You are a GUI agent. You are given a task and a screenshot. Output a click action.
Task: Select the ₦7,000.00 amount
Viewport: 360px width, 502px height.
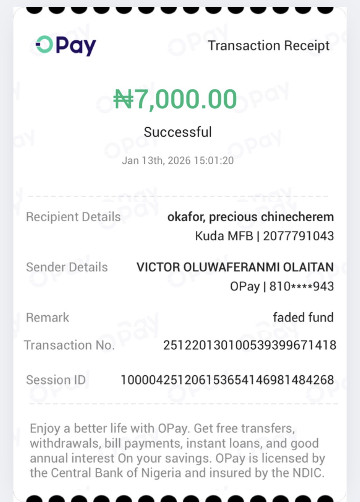(175, 99)
